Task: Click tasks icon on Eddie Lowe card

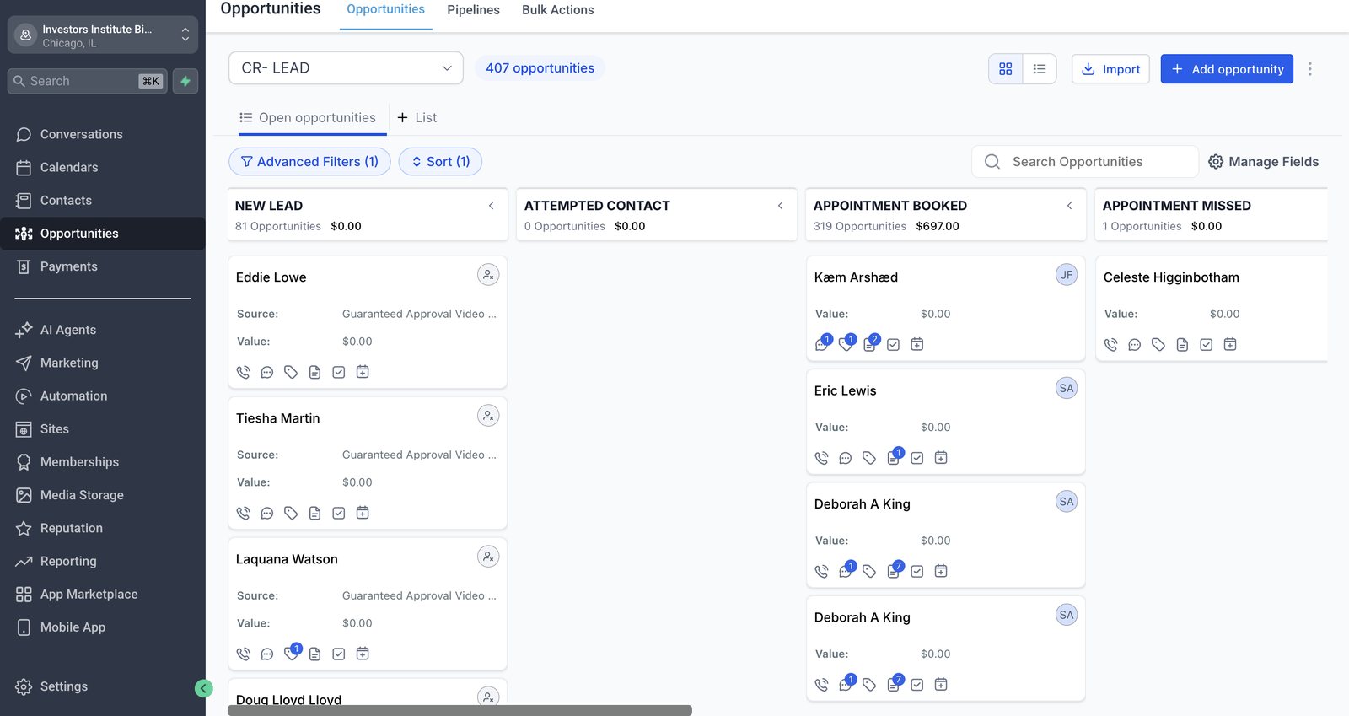Action: (339, 372)
